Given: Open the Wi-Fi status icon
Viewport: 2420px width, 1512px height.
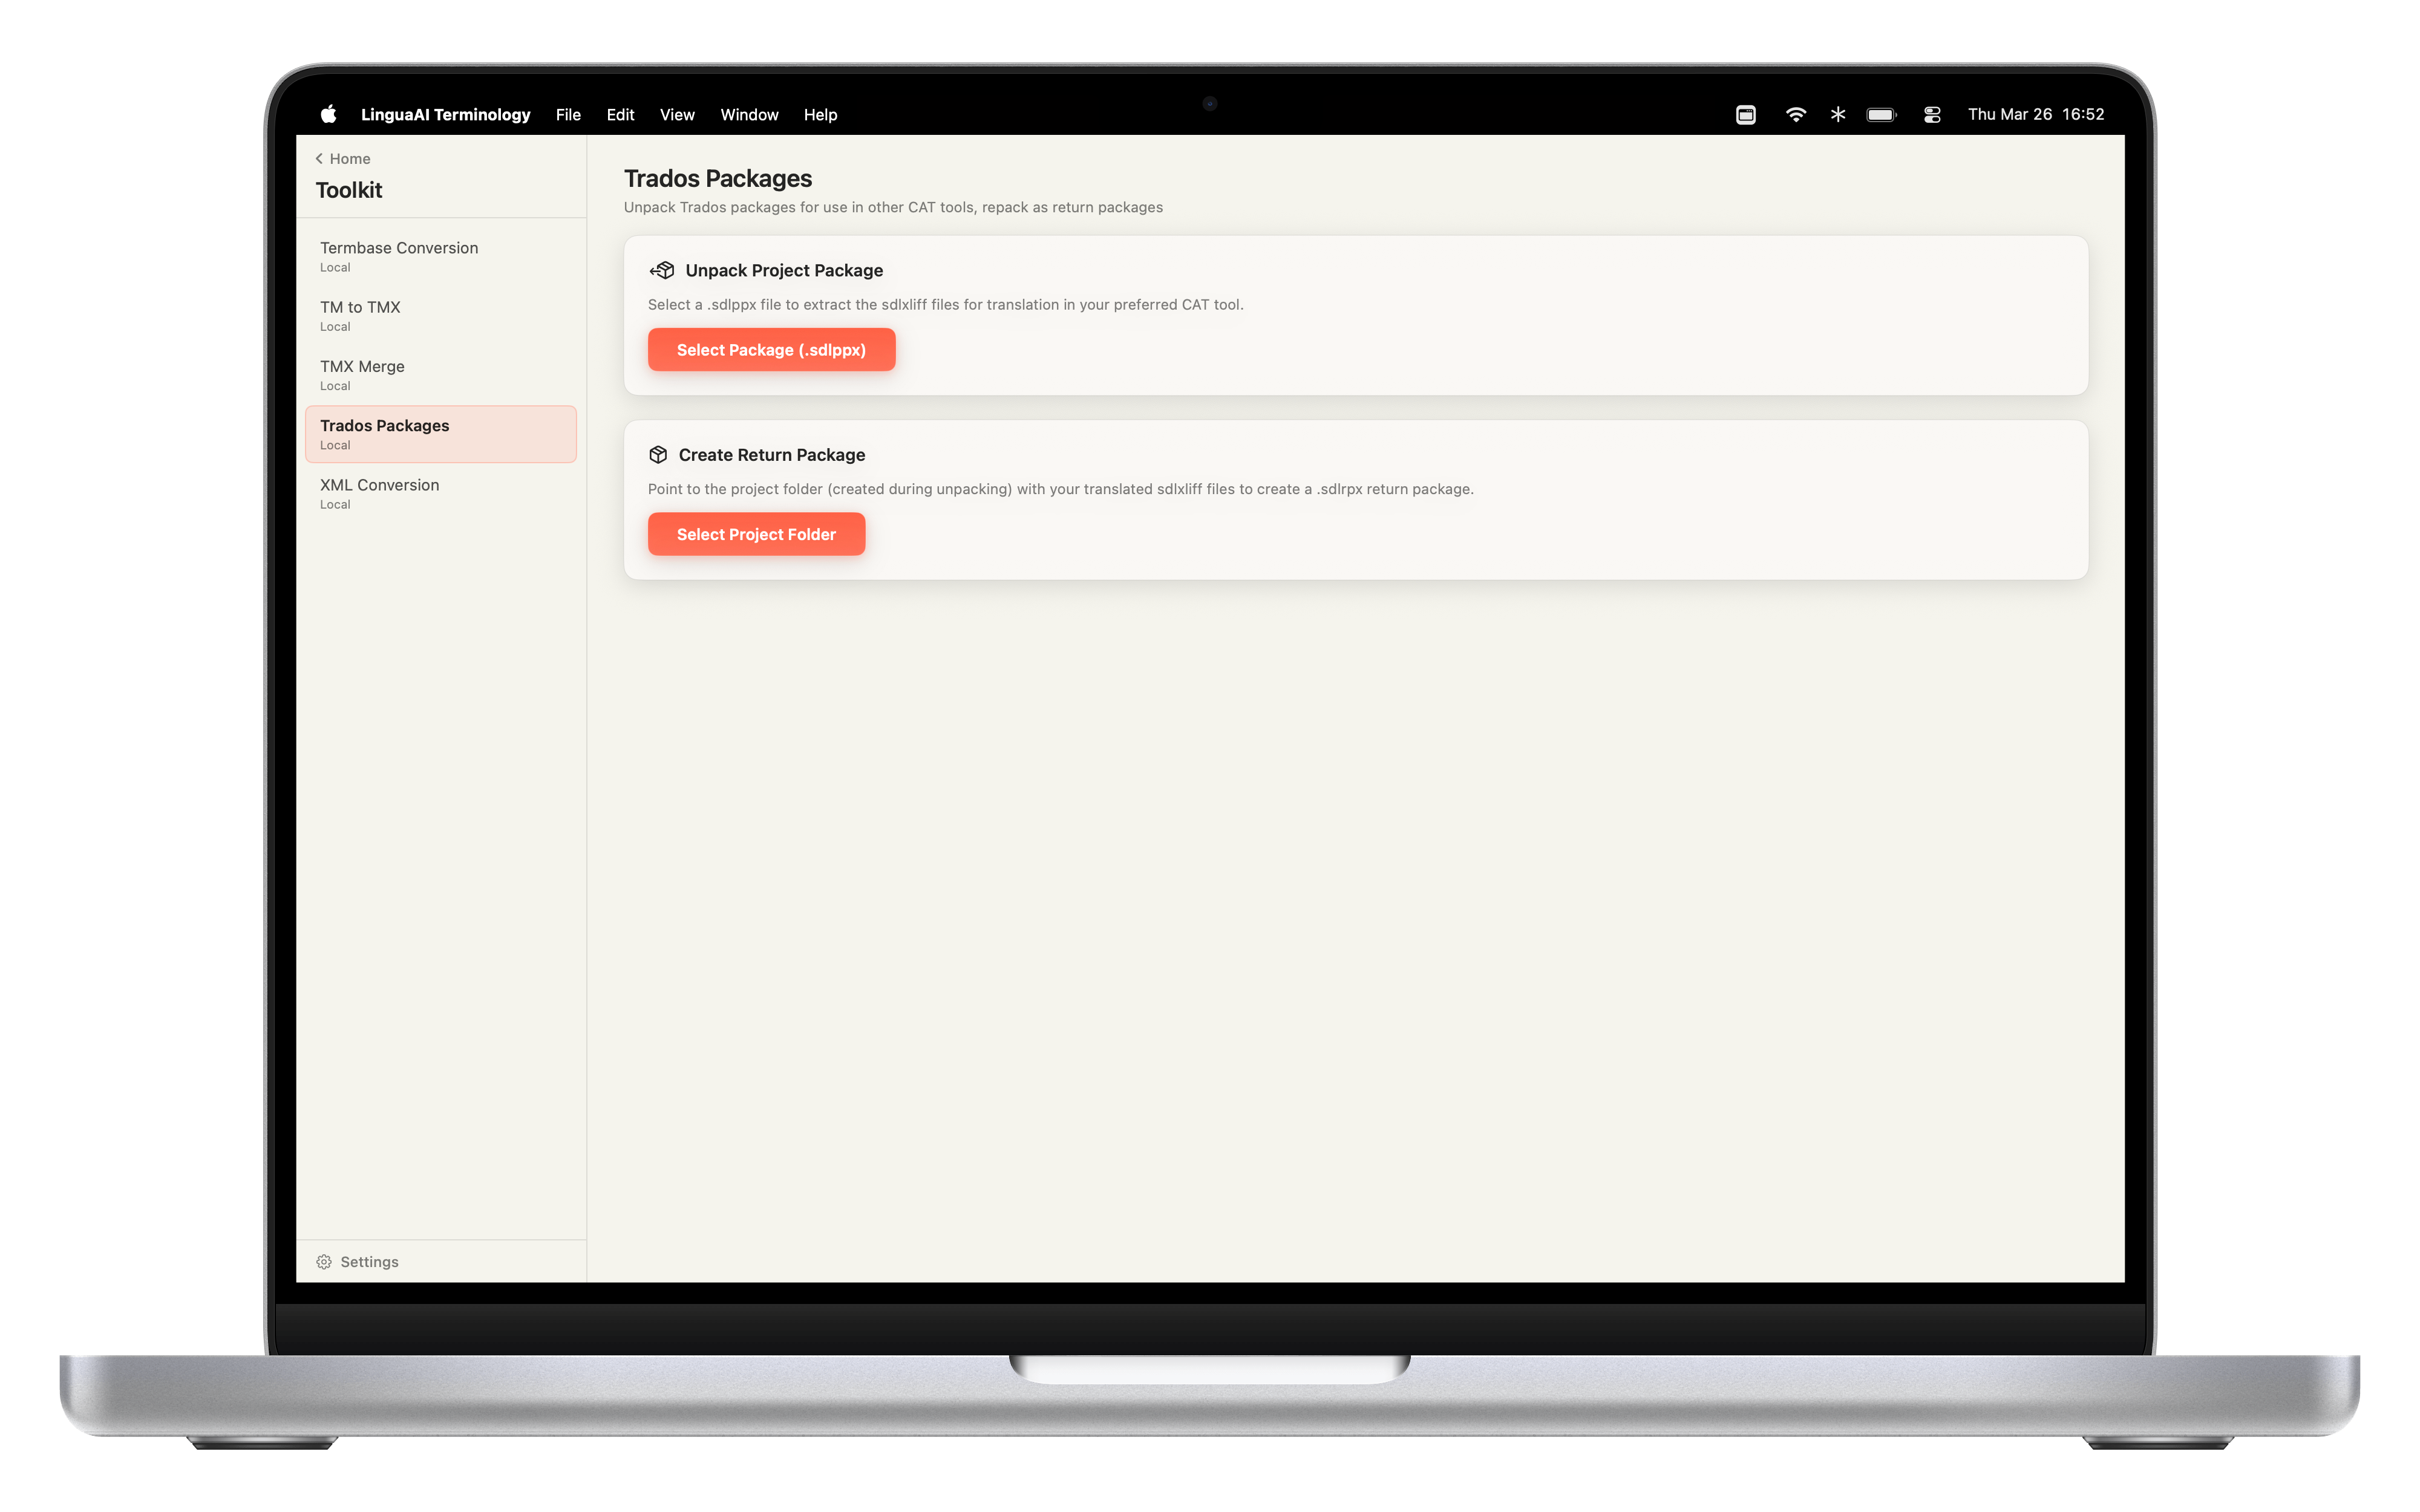Looking at the screenshot, I should (1795, 114).
